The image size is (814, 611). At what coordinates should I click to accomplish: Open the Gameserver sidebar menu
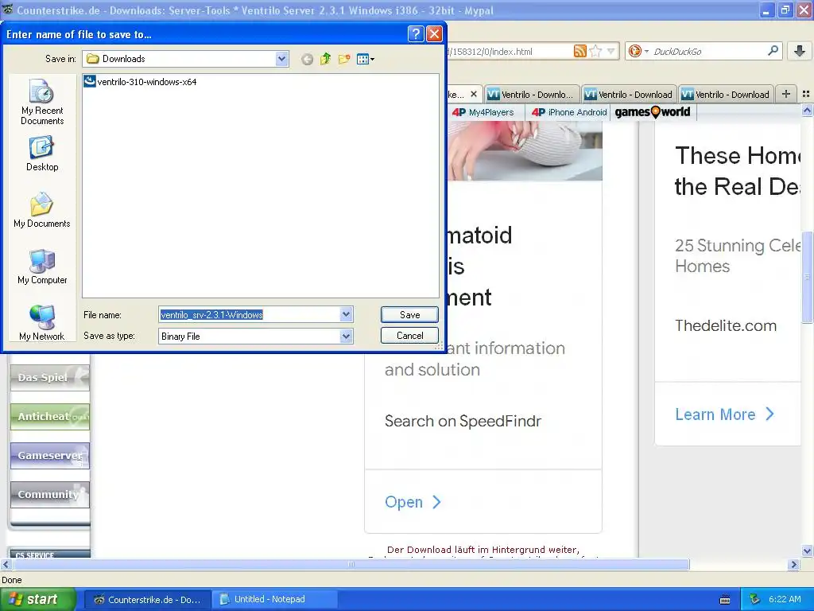click(x=50, y=455)
